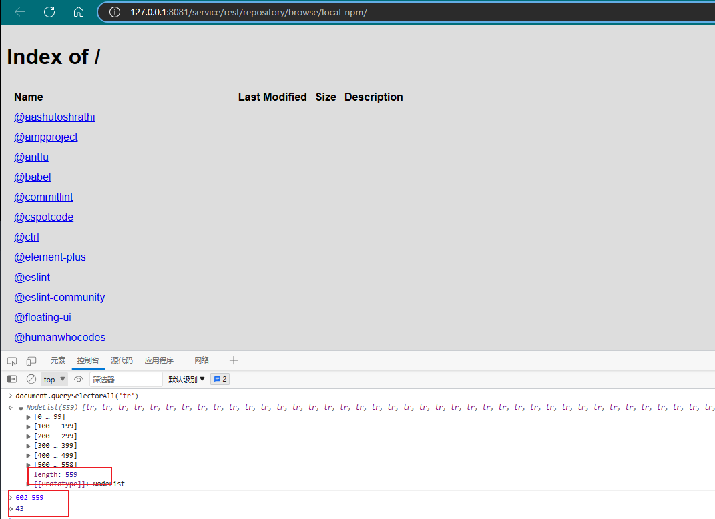Open the 默认级别 log level dropdown
This screenshot has height=519, width=715.
pos(186,379)
